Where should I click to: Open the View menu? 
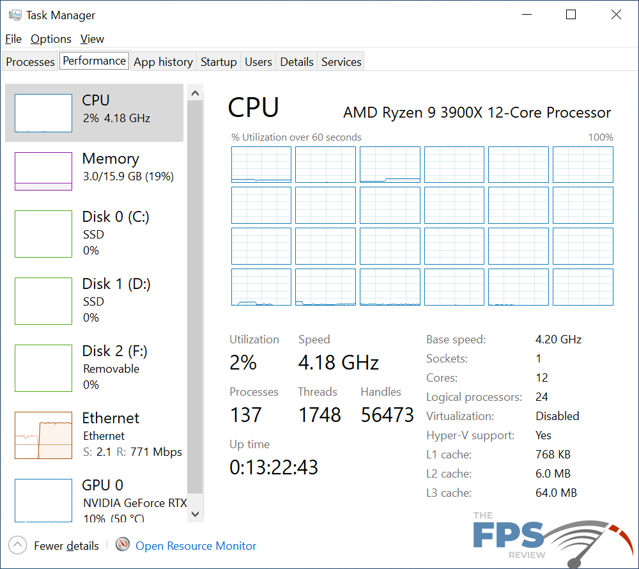coord(92,39)
